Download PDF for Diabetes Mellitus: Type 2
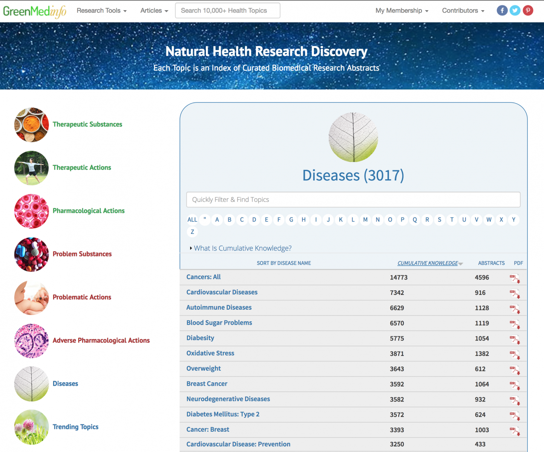This screenshot has width=544, height=452. tap(515, 416)
